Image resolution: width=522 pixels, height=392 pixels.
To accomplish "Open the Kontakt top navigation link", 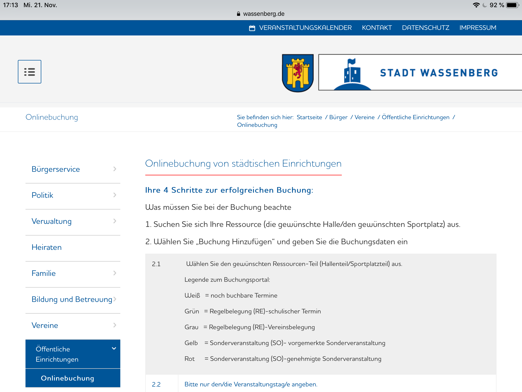I will click(x=377, y=28).
